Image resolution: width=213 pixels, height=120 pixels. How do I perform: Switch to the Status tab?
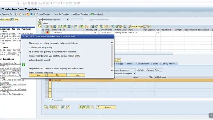pos(130,64)
